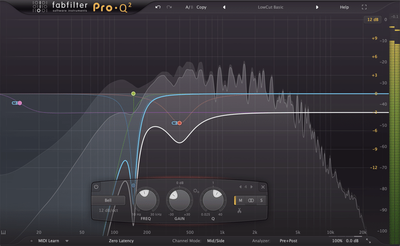Click the 0.0 dB output gain value
This screenshot has height=246, width=400.
(x=352, y=240)
